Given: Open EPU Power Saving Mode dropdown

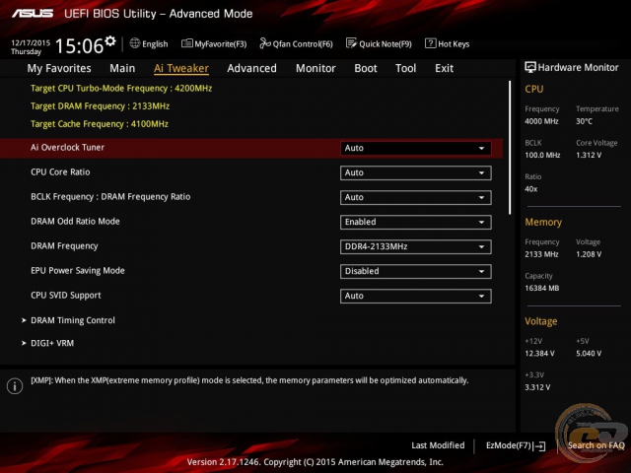Looking at the screenshot, I should pyautogui.click(x=415, y=271).
